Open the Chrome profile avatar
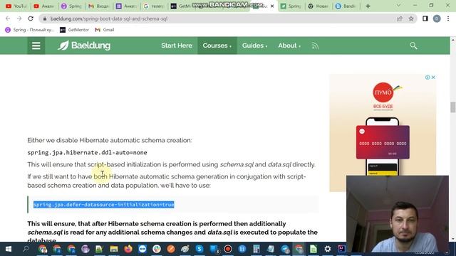Image resolution: width=456 pixels, height=256 pixels. [437, 18]
